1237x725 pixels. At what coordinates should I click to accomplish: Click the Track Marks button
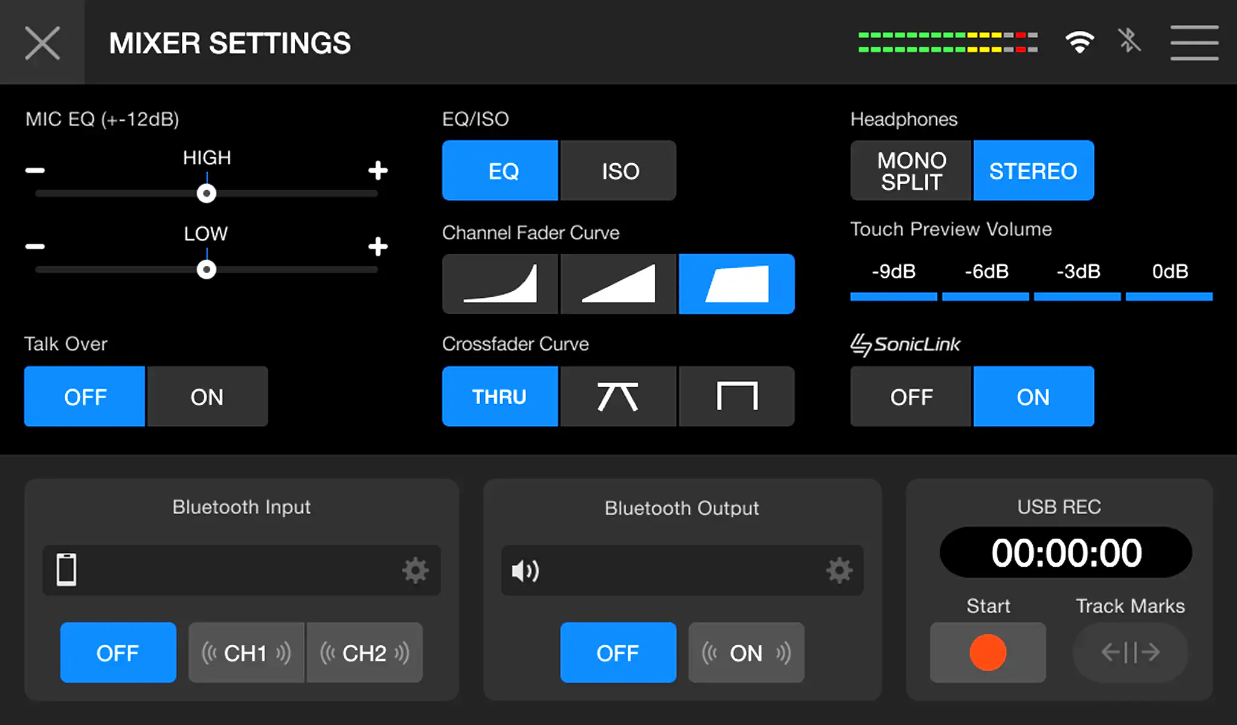[1130, 652]
